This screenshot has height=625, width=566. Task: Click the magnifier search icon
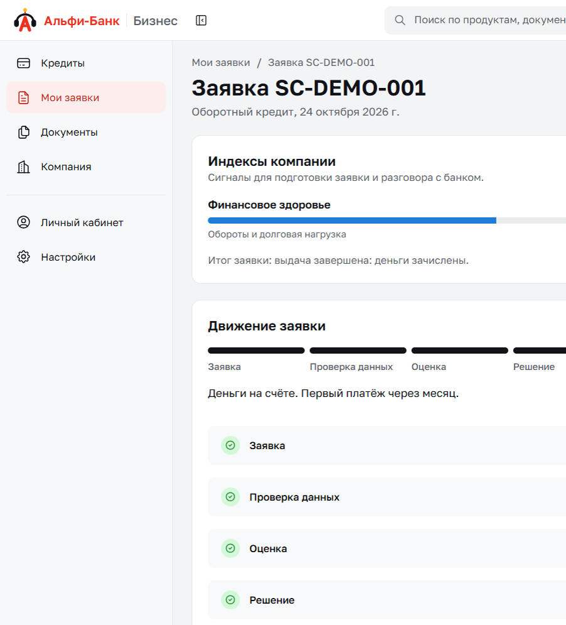[x=400, y=20]
